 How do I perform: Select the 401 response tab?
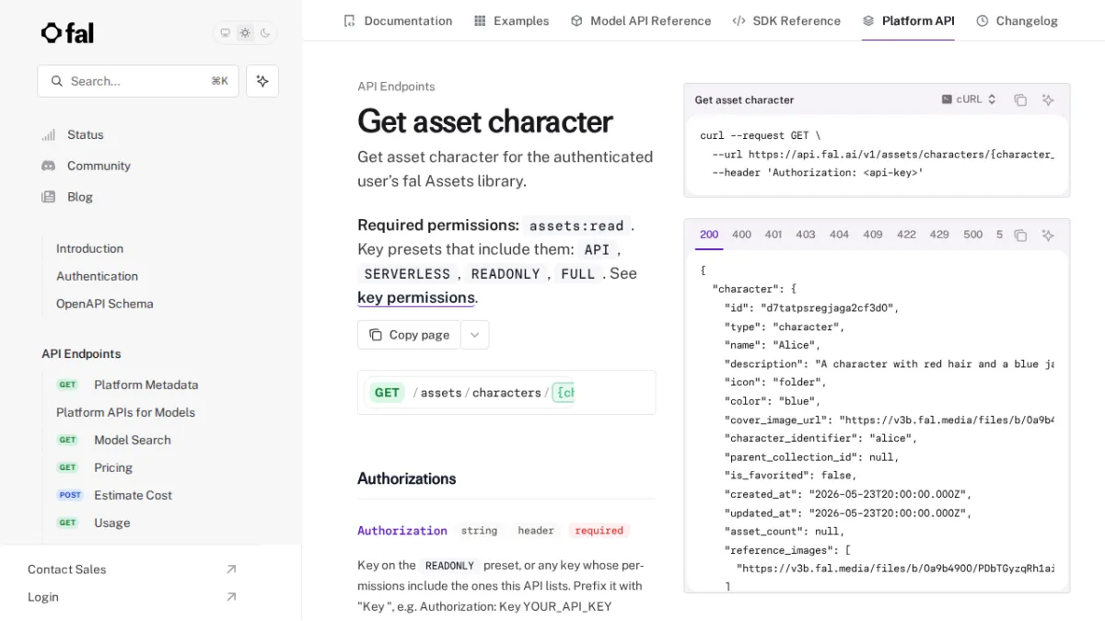pyautogui.click(x=773, y=235)
